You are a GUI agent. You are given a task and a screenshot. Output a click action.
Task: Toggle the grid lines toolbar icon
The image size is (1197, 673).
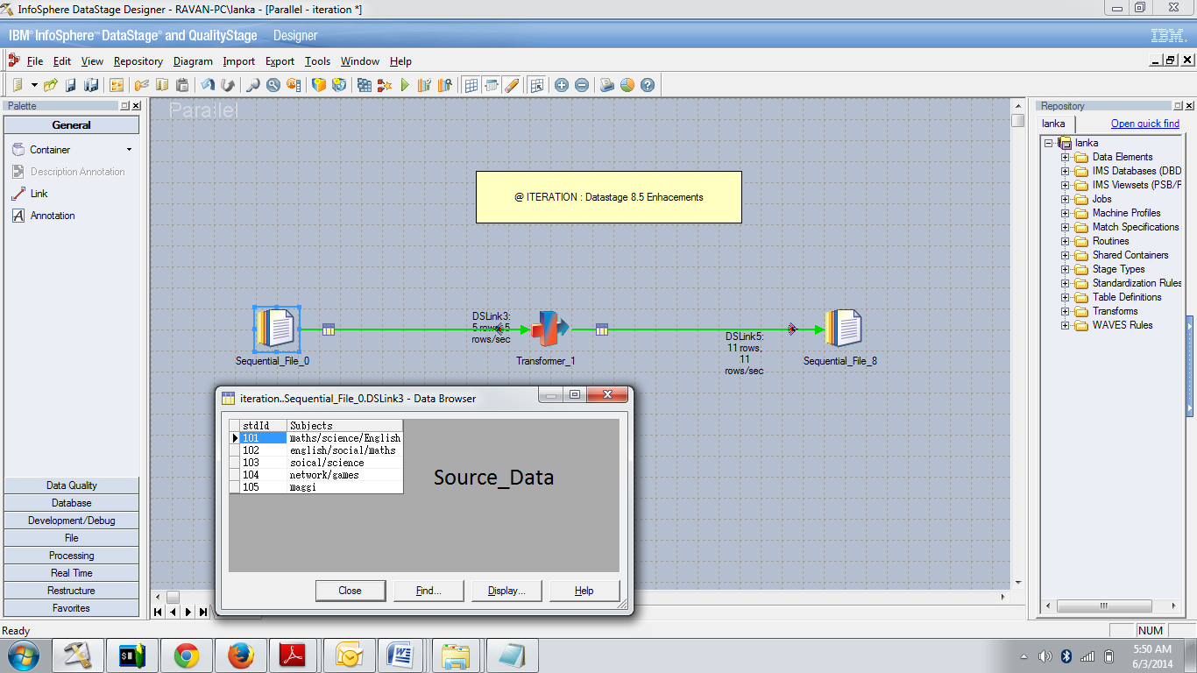point(471,85)
